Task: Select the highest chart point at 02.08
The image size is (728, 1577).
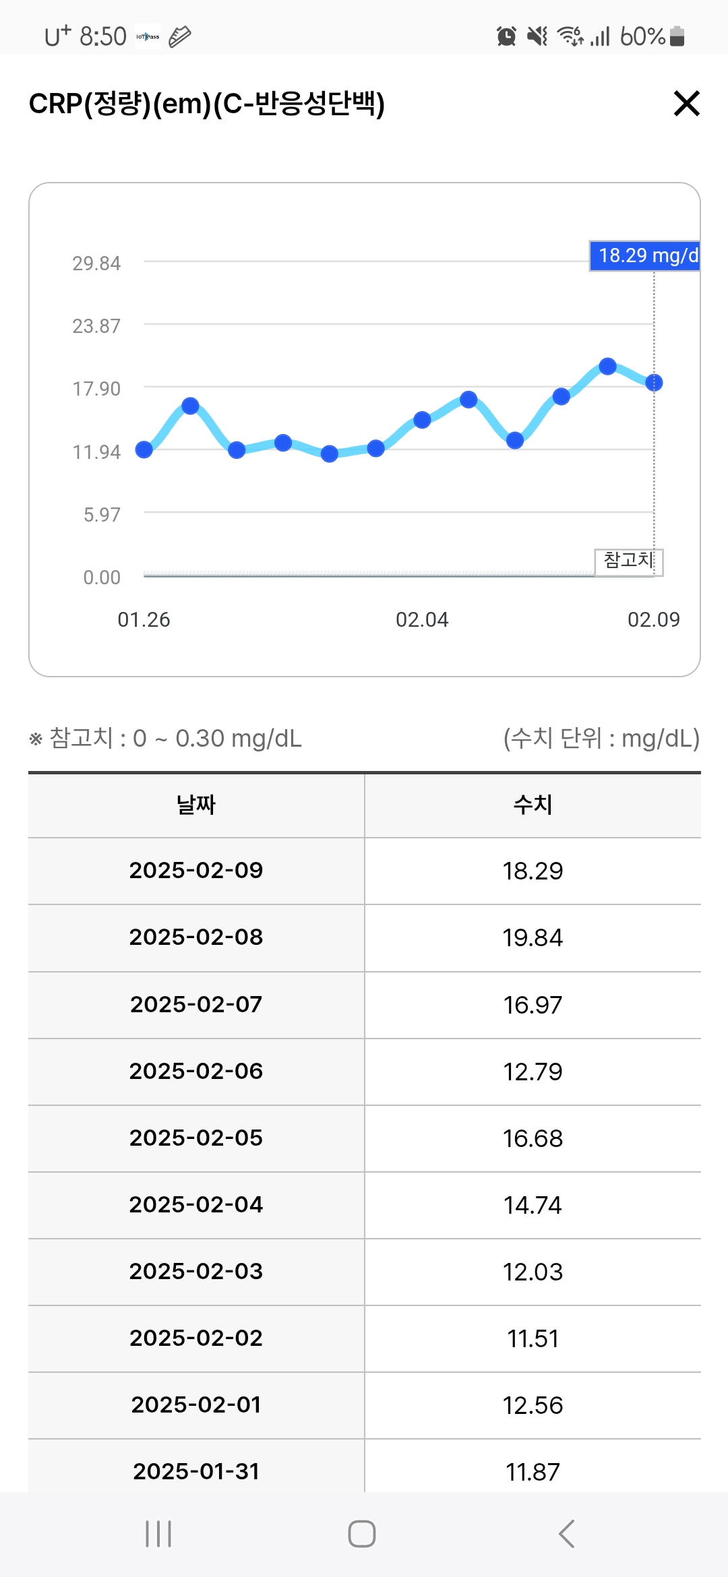Action: click(607, 366)
